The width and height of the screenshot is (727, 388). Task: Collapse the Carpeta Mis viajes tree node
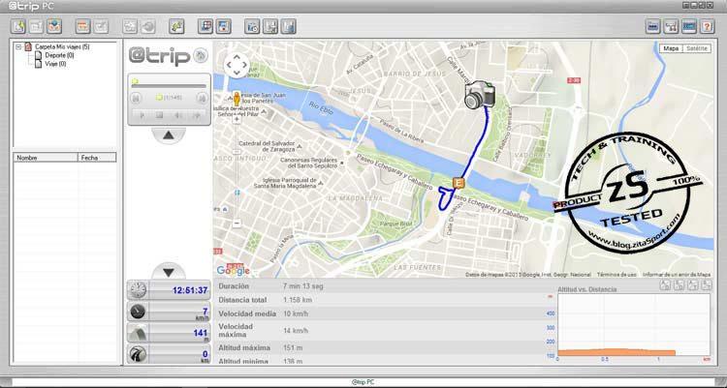click(x=18, y=46)
